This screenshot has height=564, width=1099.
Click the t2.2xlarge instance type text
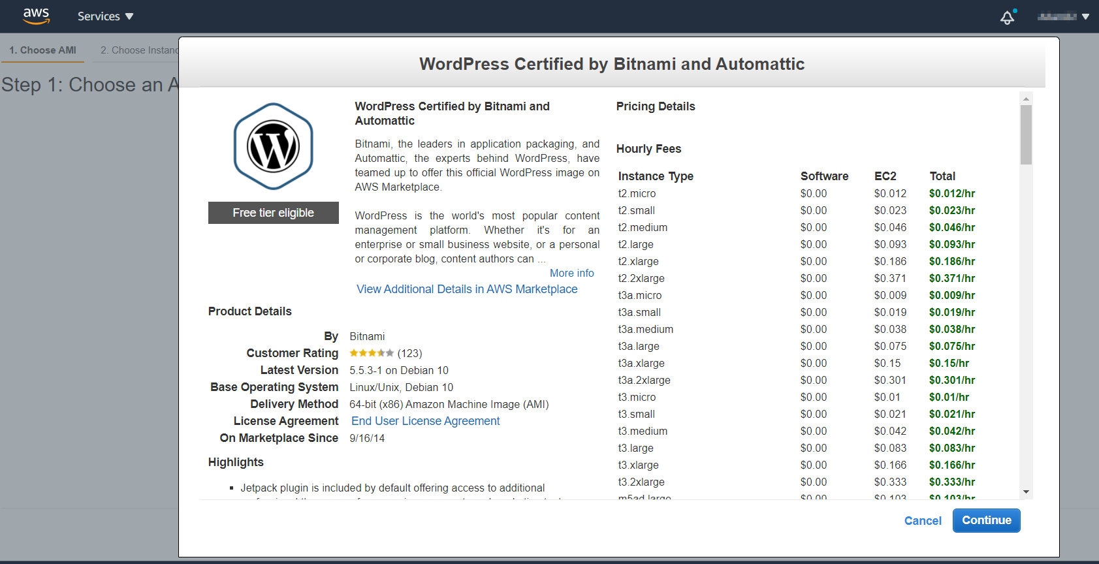point(641,278)
